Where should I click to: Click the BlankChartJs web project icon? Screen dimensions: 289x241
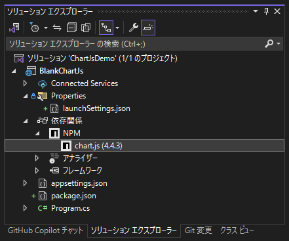click(31, 71)
